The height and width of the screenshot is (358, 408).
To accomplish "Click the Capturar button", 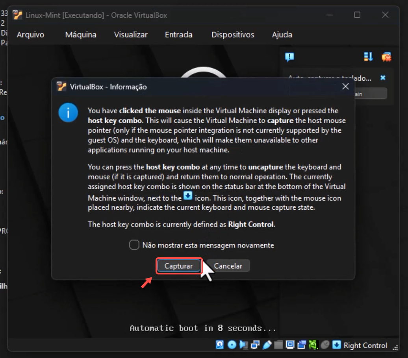I will pos(178,266).
